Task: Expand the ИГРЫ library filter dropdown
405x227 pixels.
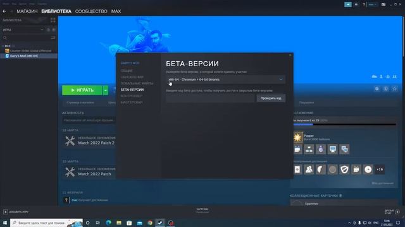Action: click(23, 30)
